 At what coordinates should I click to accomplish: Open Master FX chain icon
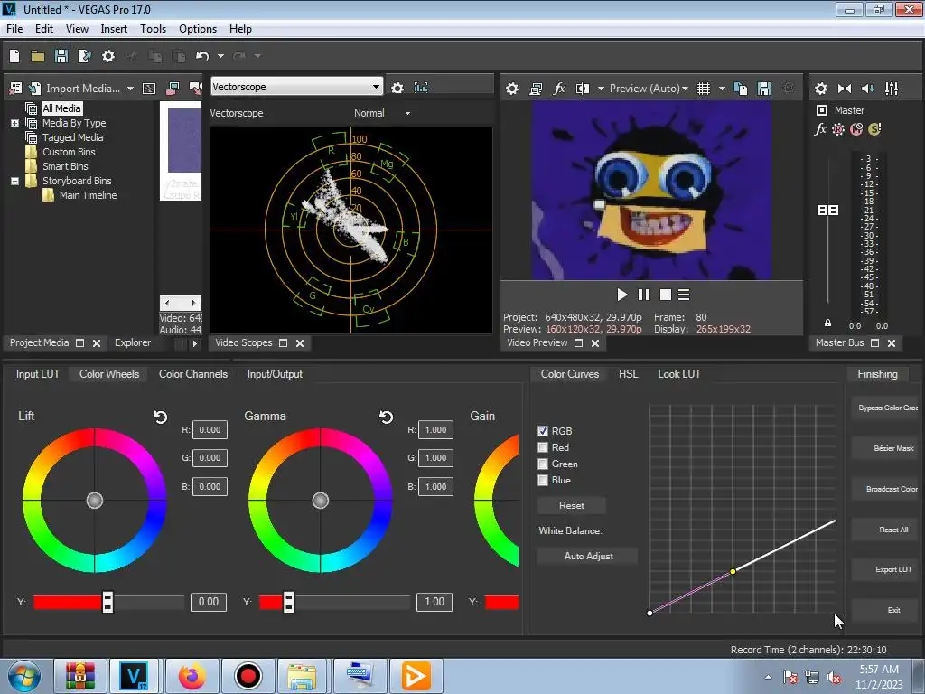pos(820,129)
